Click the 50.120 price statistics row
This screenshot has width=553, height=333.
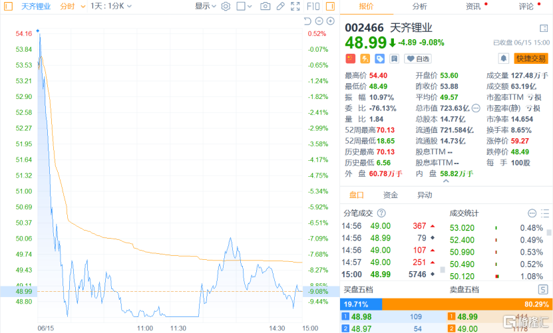(496, 277)
